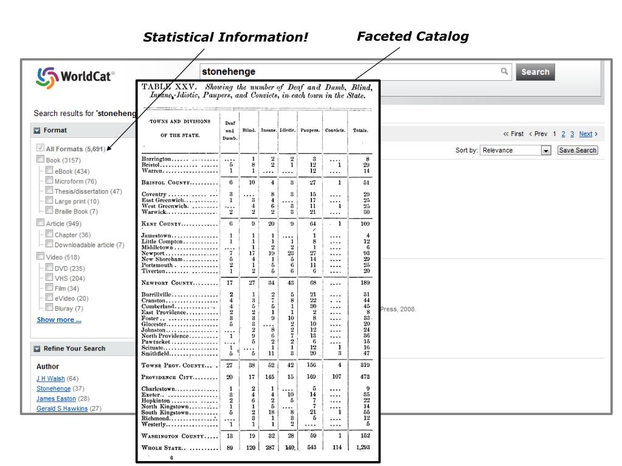This screenshot has height=466, width=622.
Task: Click the 'Press, 2008.' text in results
Action: pyautogui.click(x=398, y=309)
